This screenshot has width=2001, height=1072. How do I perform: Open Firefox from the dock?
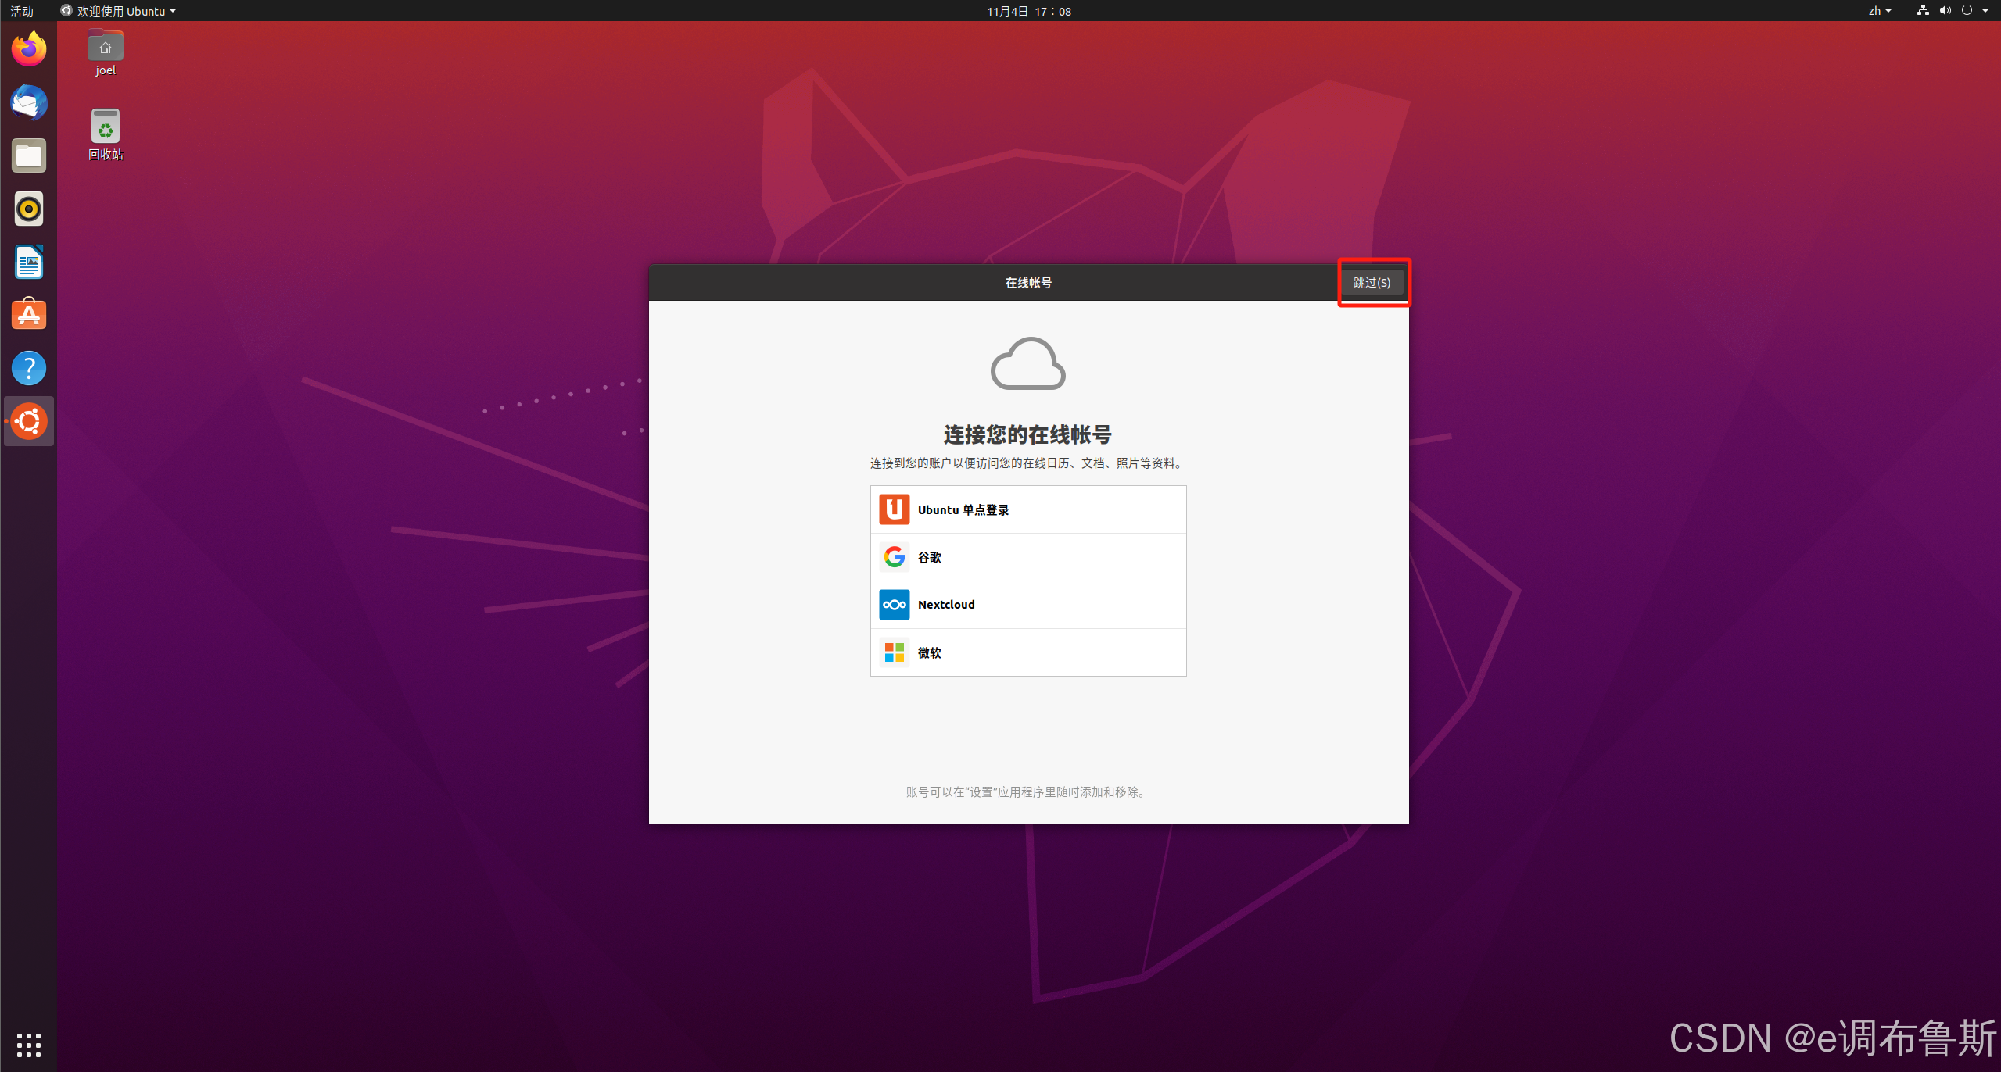pos(29,49)
